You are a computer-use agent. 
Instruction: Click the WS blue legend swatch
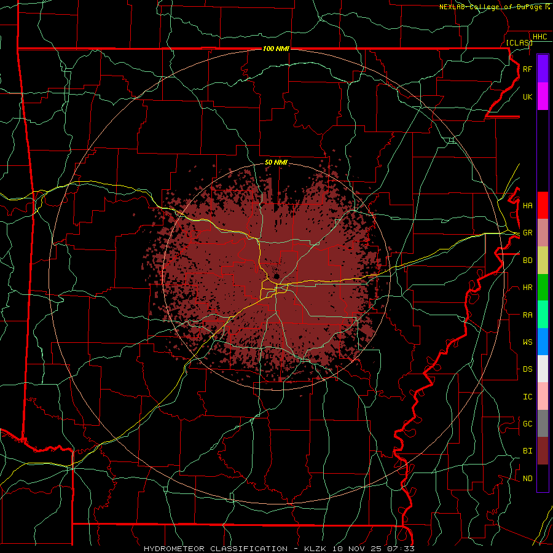pos(543,342)
